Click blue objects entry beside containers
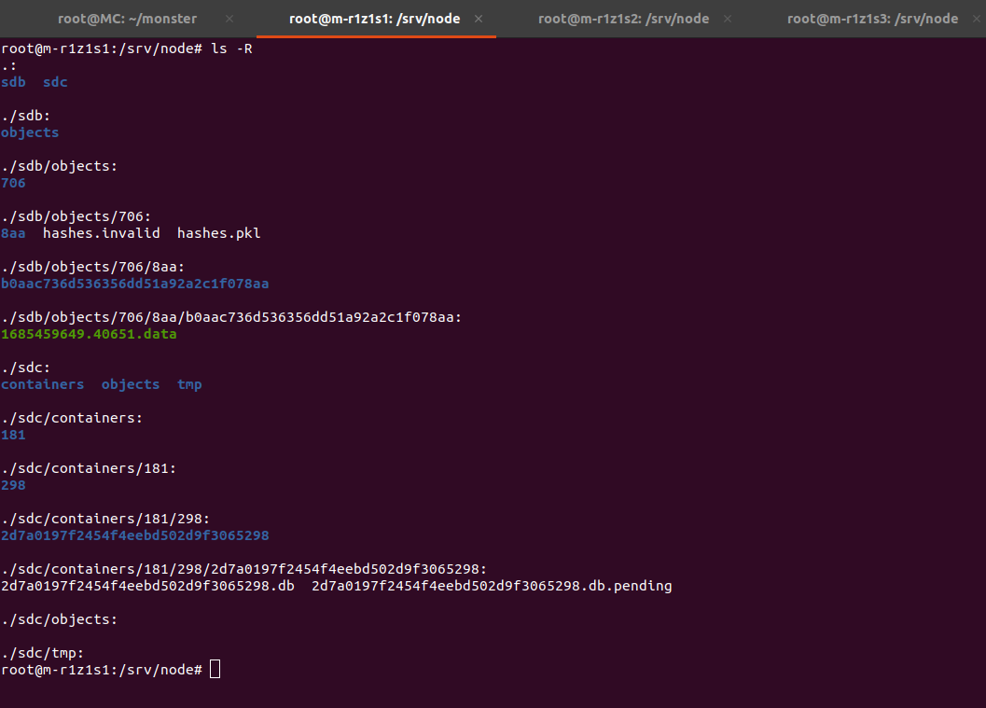 coord(130,384)
